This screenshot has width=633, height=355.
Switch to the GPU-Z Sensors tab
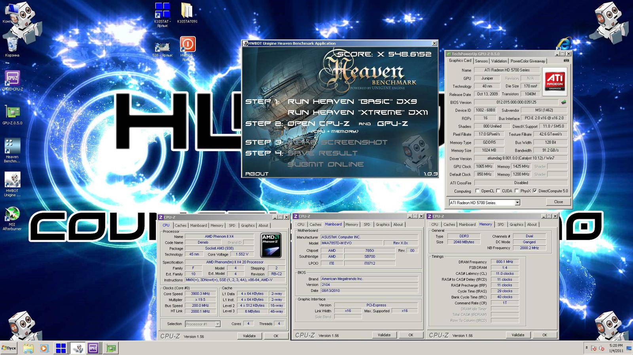click(481, 61)
